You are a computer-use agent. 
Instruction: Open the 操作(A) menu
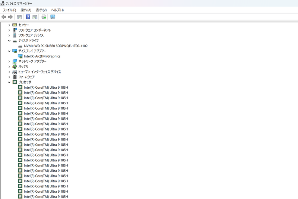click(x=26, y=10)
